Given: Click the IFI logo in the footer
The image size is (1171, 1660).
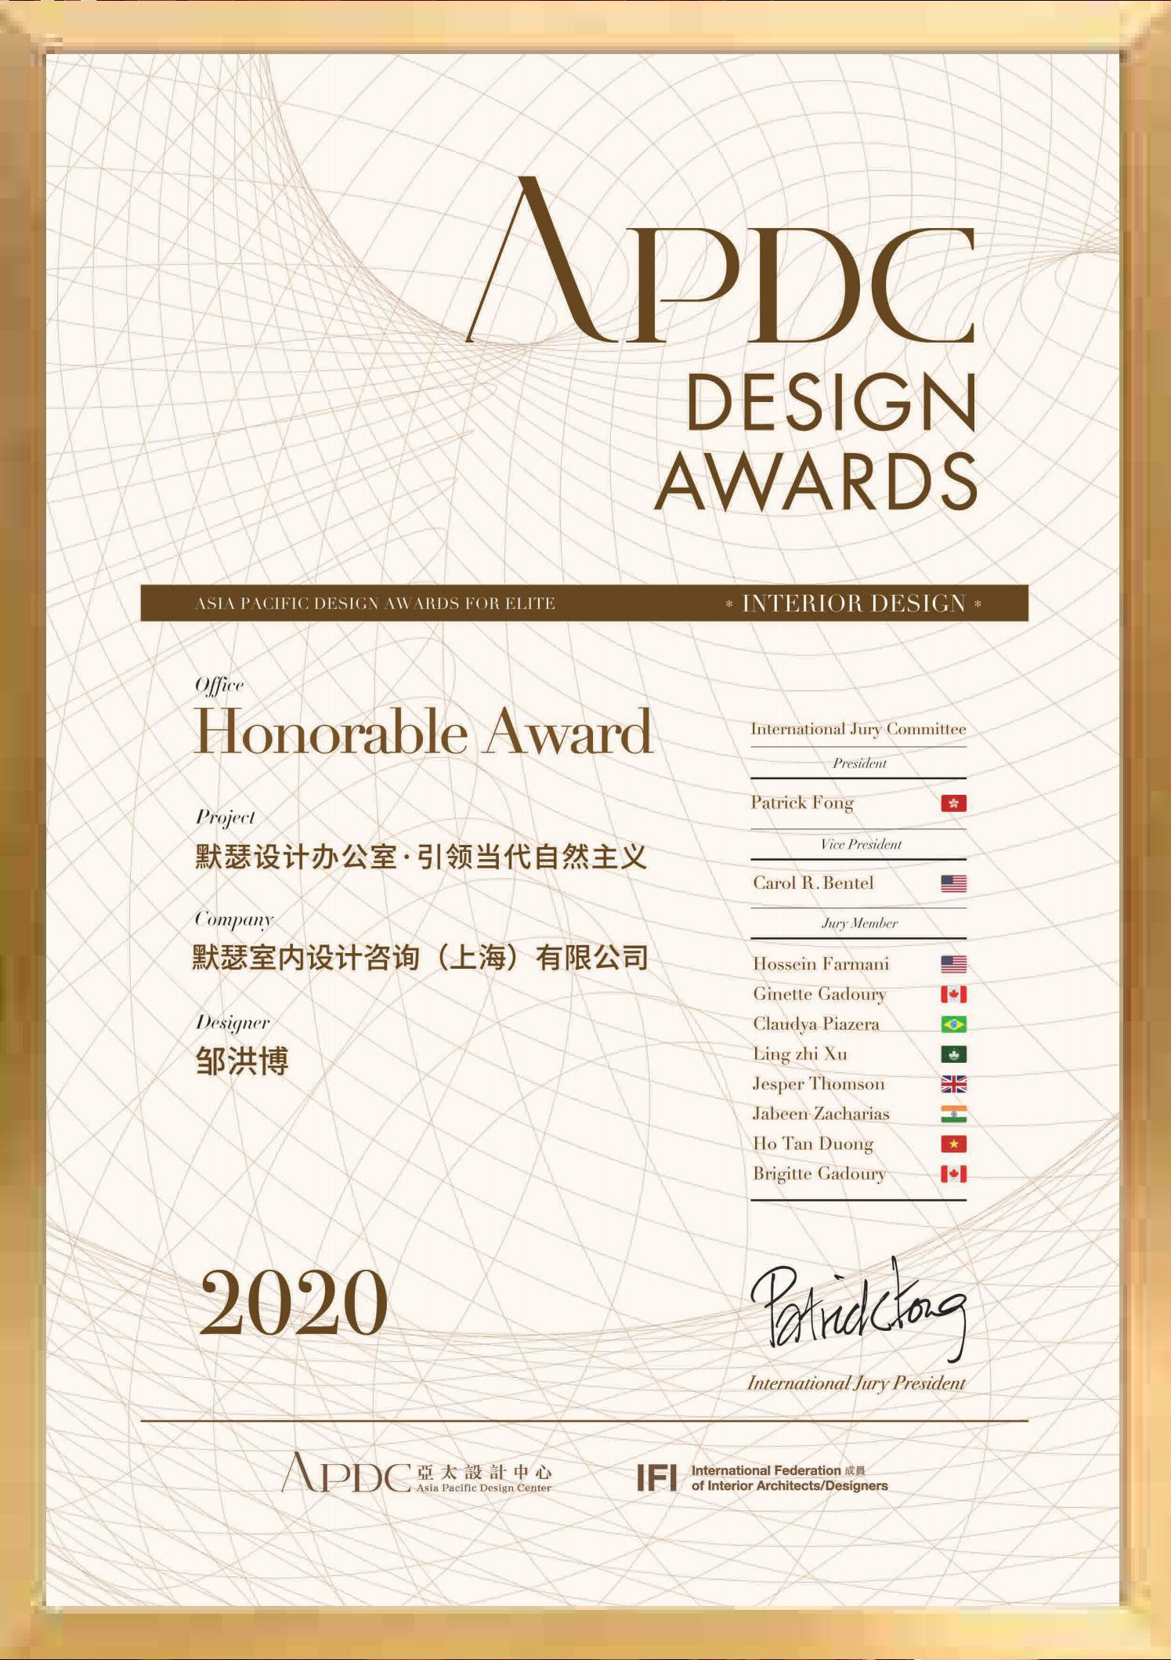Looking at the screenshot, I should (656, 1477).
